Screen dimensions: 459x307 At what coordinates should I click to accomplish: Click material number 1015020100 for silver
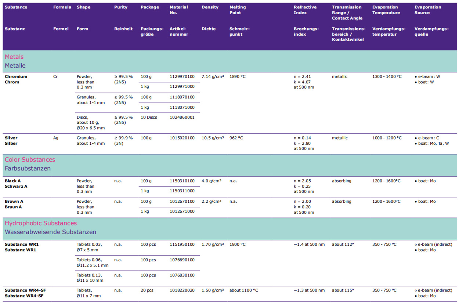click(182, 138)
